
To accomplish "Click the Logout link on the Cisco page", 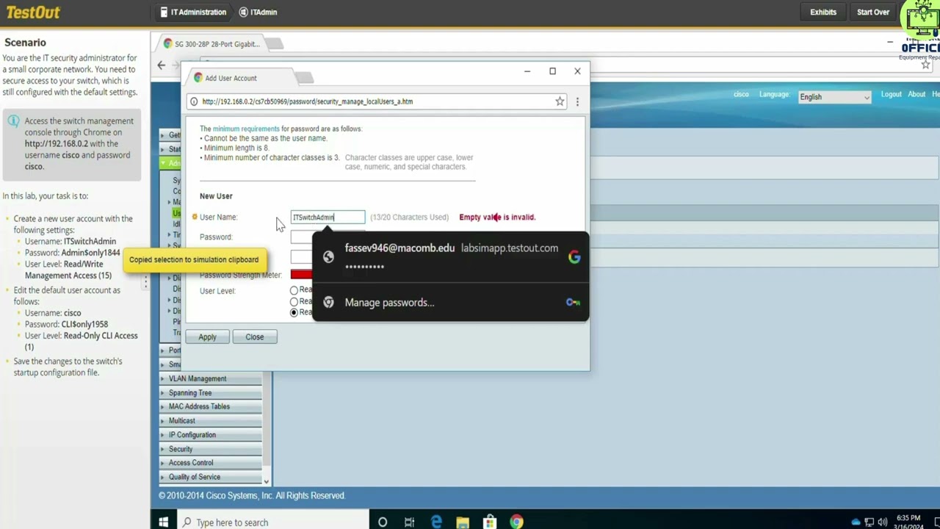I will coord(891,94).
